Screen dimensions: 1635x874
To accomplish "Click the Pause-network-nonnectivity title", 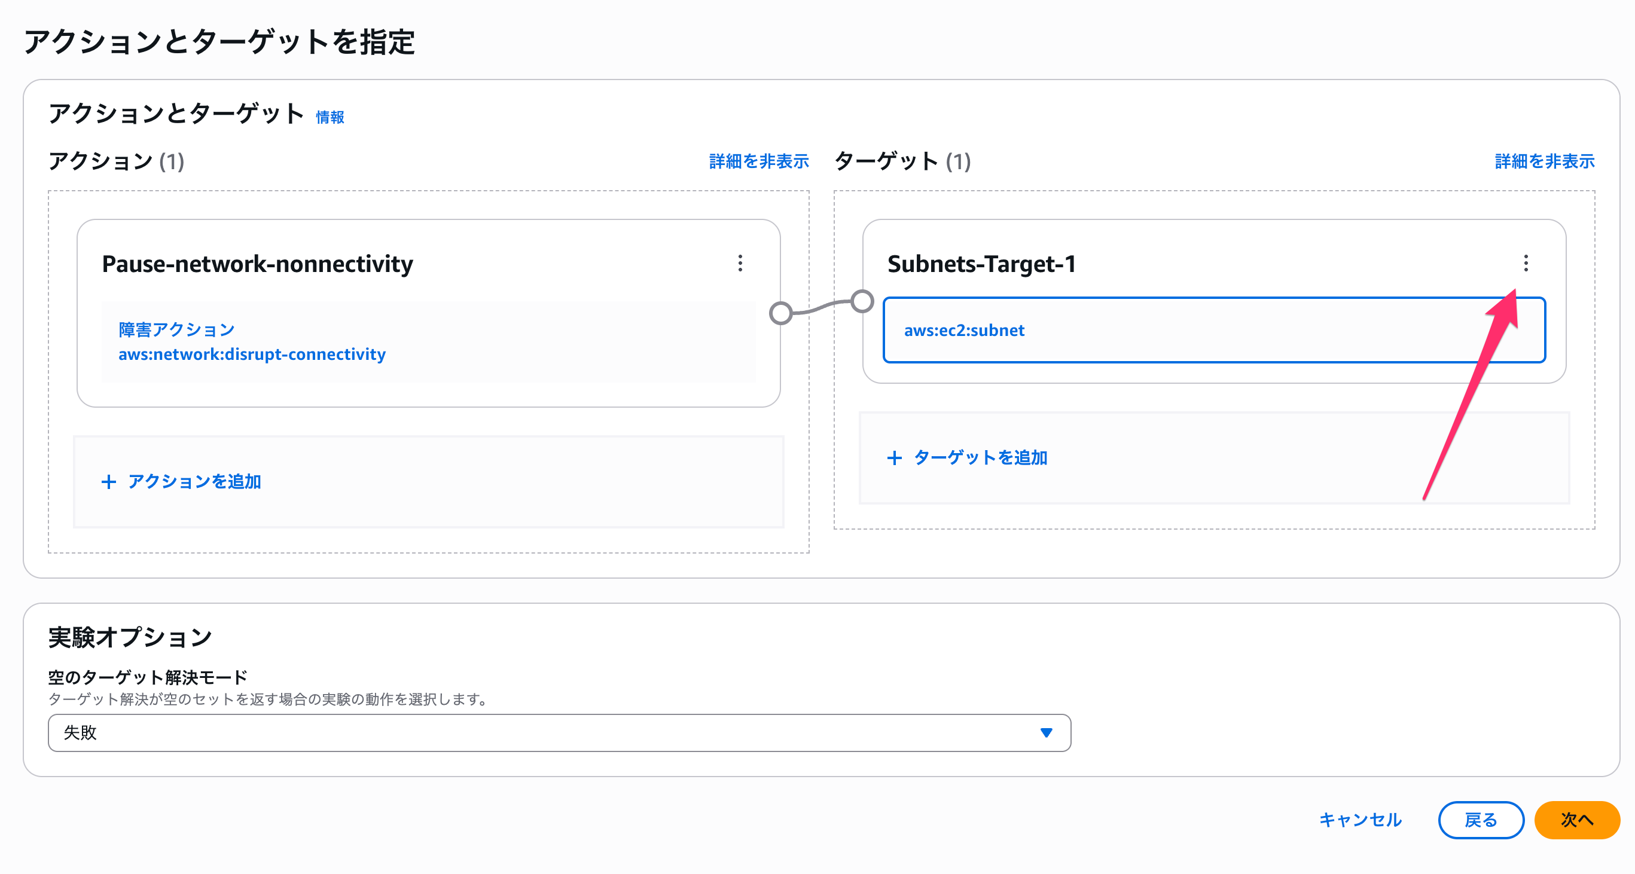I will click(258, 263).
